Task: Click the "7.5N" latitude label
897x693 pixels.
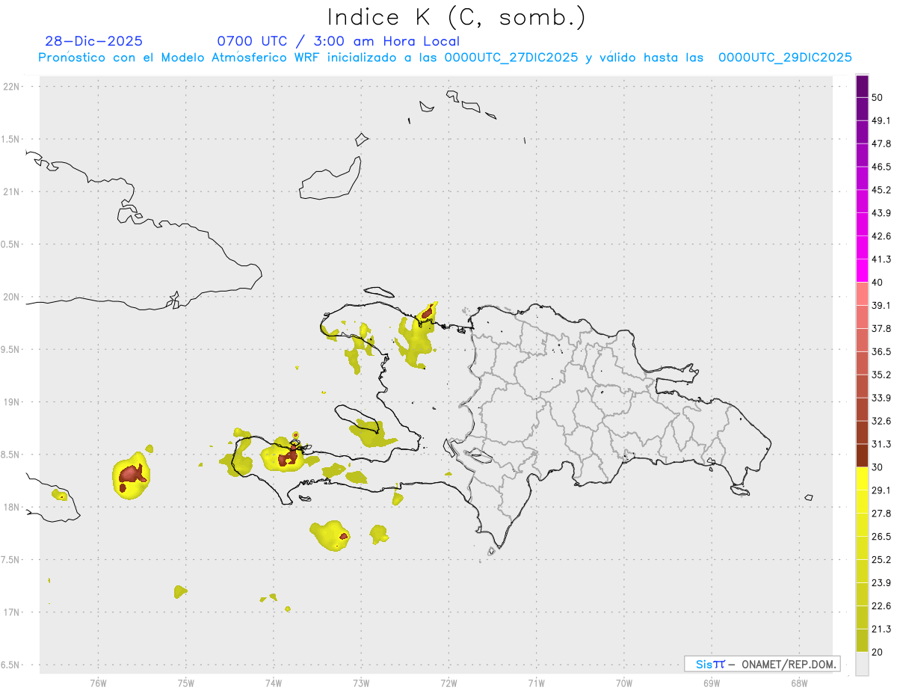Action: [11, 559]
